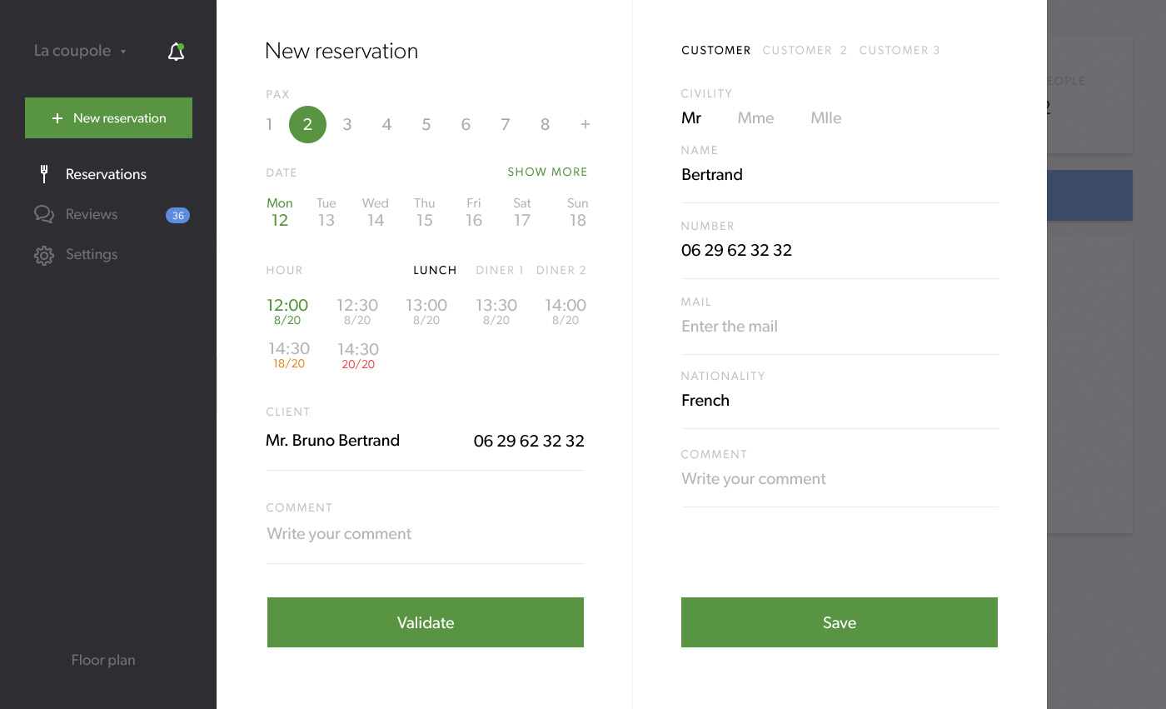Click the Settings gear icon
This screenshot has width=1166, height=709.
tap(44, 255)
